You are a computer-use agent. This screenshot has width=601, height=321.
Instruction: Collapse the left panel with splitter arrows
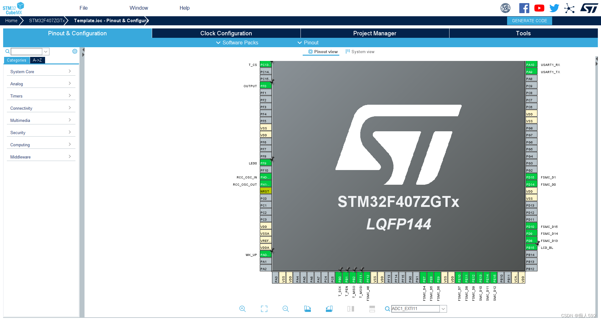click(83, 52)
